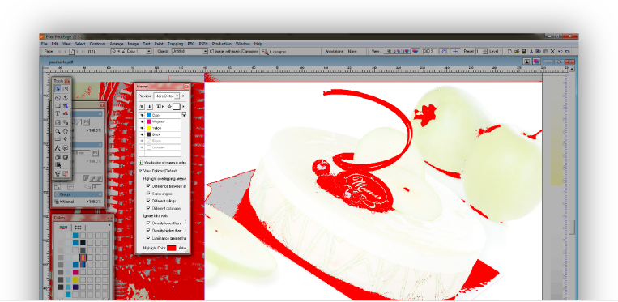Click the Undo arrow in top toolbar
Image resolution: width=618 pixels, height=302 pixels.
pos(560,51)
